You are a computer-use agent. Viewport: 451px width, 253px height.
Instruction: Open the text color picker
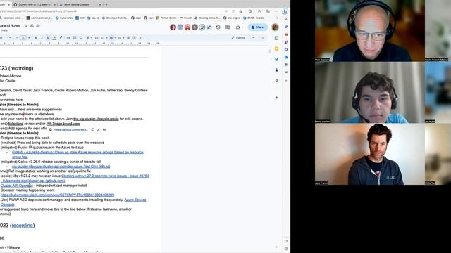click(x=54, y=38)
